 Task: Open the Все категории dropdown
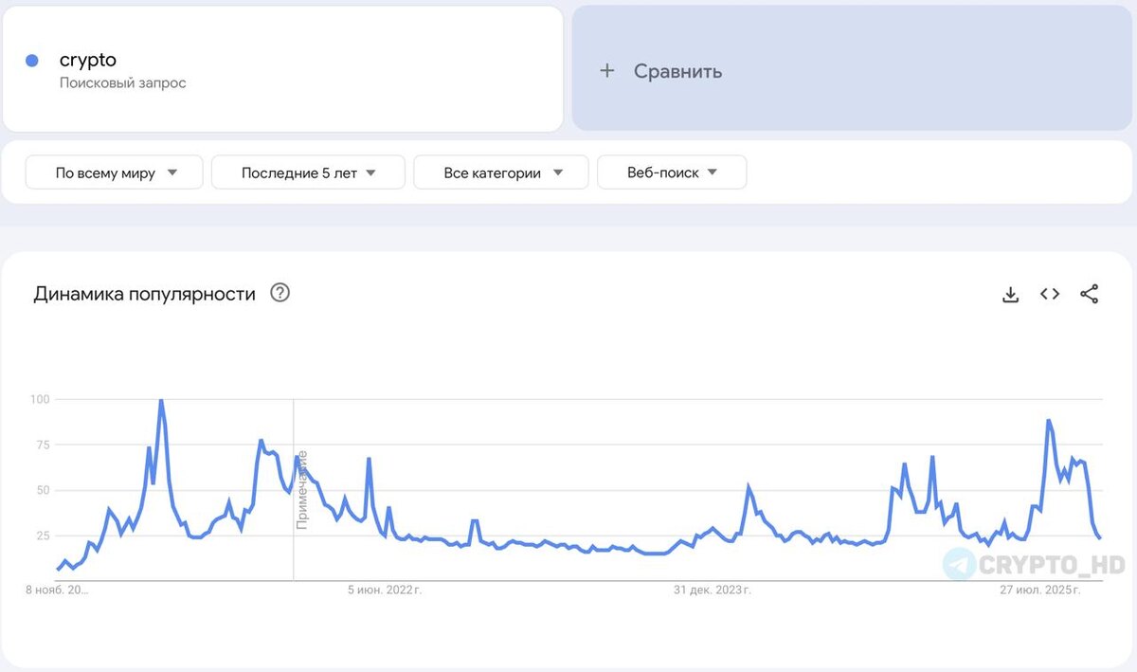point(501,173)
